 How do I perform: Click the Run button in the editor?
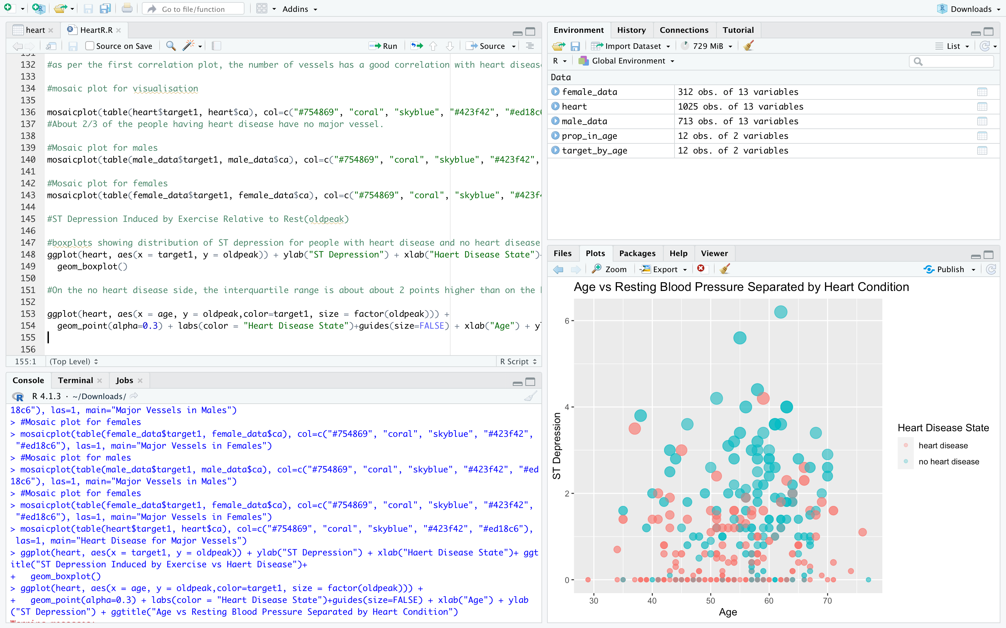[x=383, y=46]
